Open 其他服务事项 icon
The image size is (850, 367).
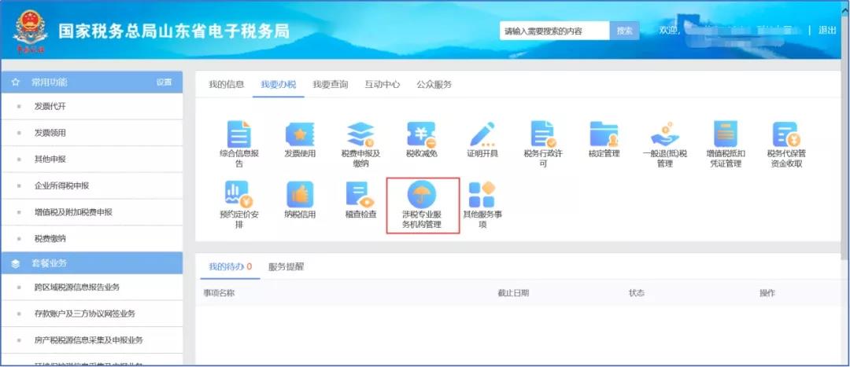tap(482, 195)
